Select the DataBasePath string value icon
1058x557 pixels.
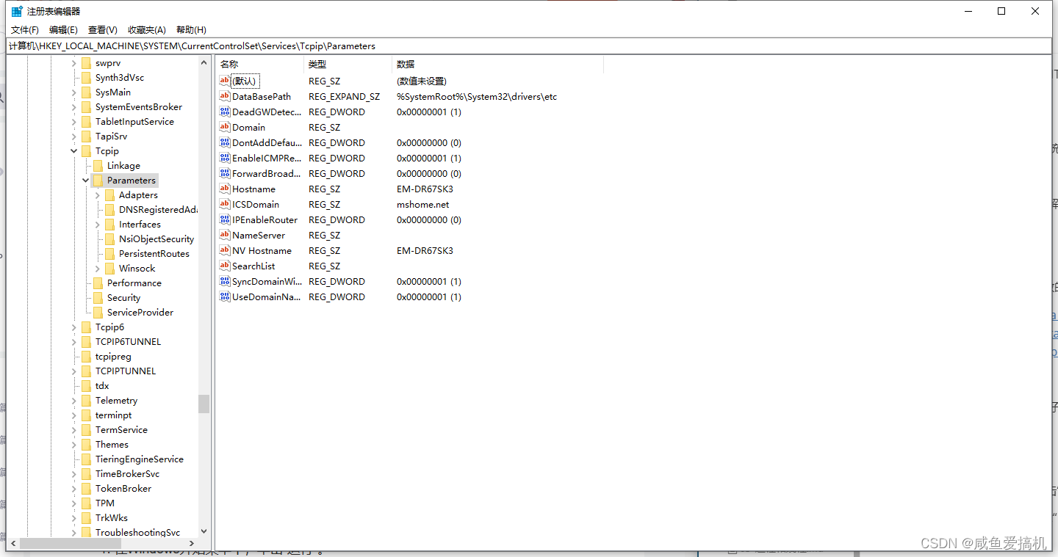click(x=225, y=96)
